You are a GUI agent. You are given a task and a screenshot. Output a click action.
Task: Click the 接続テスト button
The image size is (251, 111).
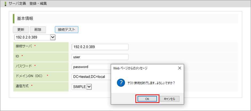(66, 30)
